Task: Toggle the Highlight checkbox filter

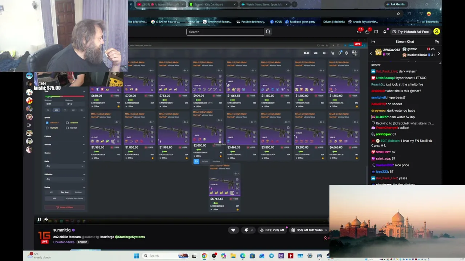Action: 47,128
